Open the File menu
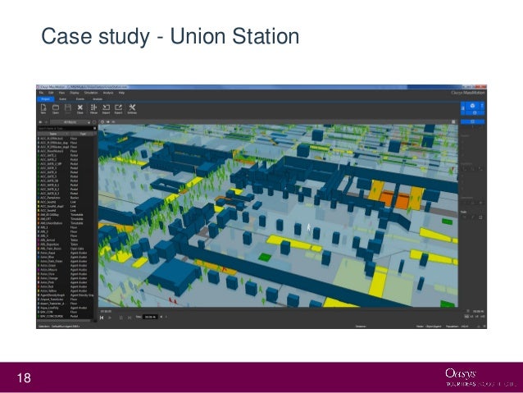Screen dimensions: 523x393 [41, 93]
